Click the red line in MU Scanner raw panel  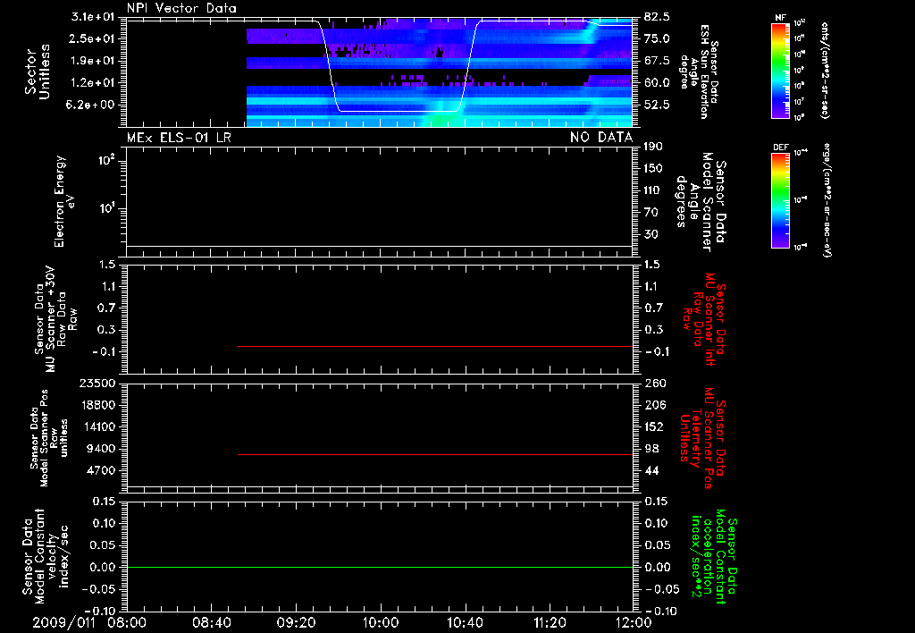(x=435, y=346)
